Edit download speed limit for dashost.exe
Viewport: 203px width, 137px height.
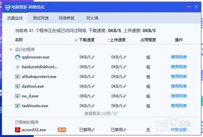(93, 86)
